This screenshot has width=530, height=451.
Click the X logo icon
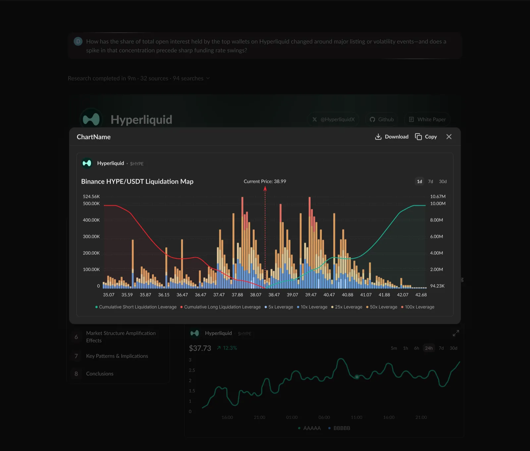[315, 120]
